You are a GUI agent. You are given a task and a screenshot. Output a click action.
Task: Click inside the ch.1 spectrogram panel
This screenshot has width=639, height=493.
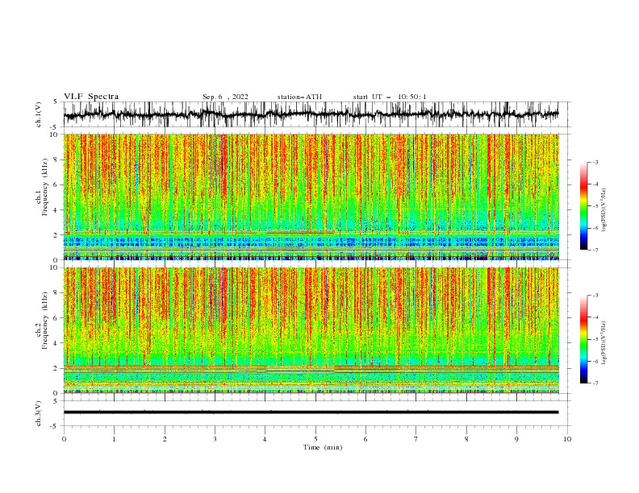(x=311, y=197)
